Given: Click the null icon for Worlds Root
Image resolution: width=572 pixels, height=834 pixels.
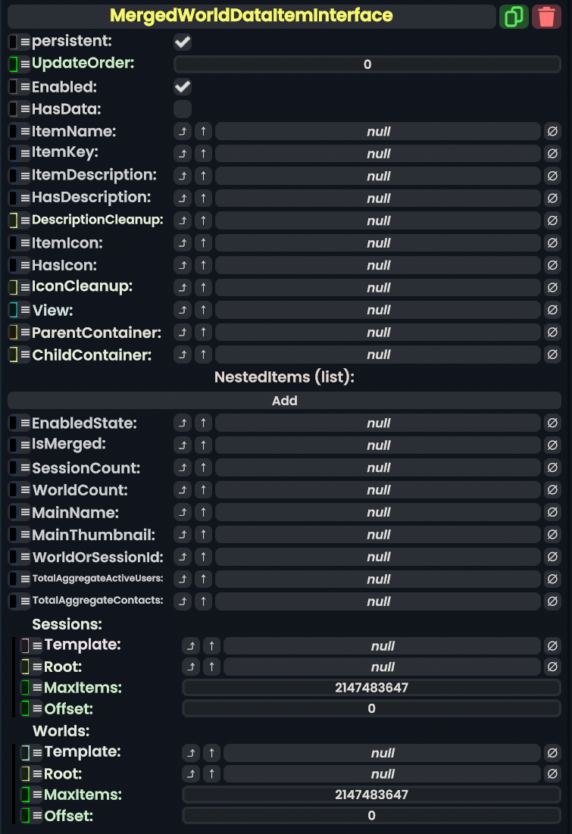Looking at the screenshot, I should 552,774.
